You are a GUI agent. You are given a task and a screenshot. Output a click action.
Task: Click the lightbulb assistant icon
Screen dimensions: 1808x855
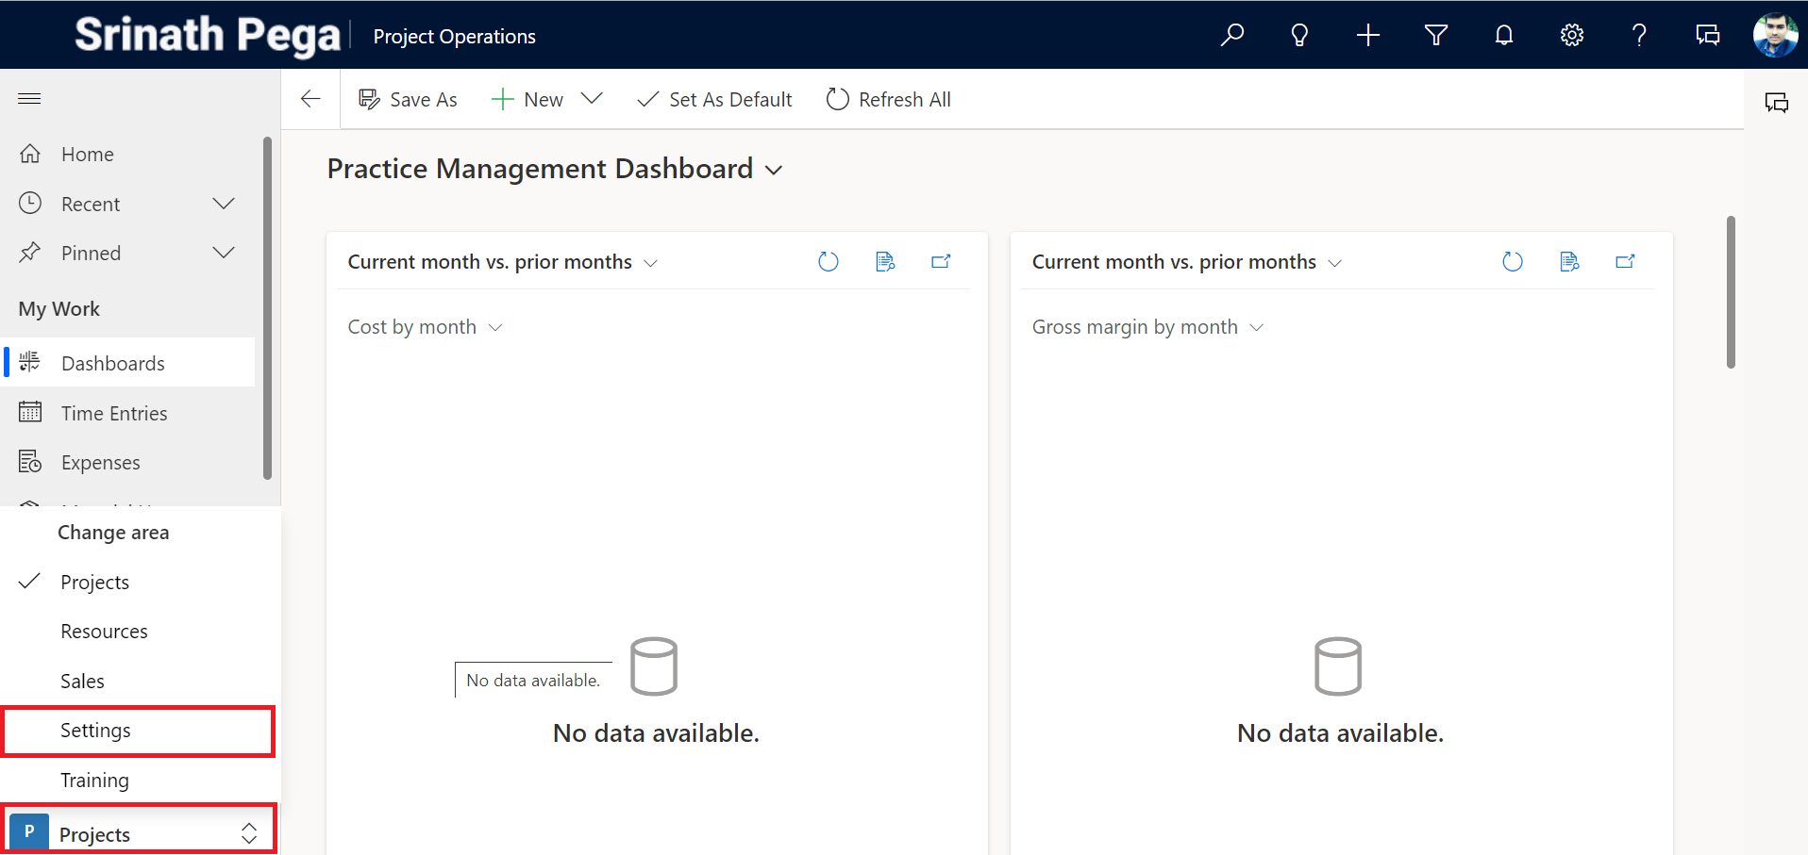pos(1299,36)
